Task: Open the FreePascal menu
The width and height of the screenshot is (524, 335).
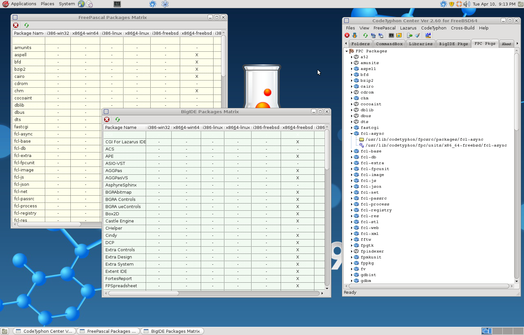Action: coord(384,28)
